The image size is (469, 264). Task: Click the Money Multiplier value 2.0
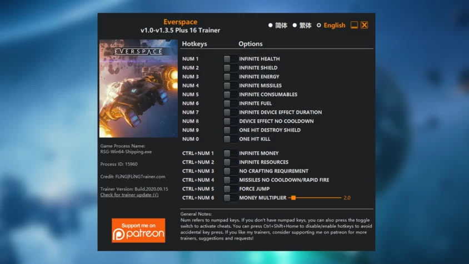point(347,198)
